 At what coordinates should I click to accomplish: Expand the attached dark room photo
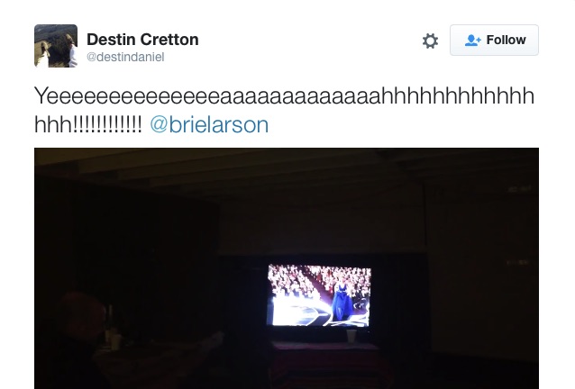click(x=287, y=268)
